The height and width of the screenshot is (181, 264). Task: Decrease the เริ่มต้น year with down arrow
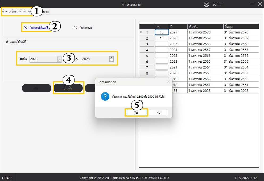pos(59,61)
